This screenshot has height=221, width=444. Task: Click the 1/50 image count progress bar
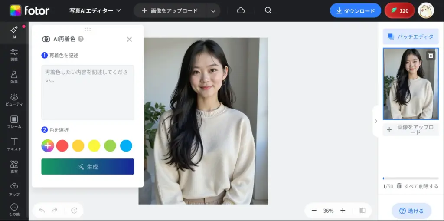click(411, 178)
